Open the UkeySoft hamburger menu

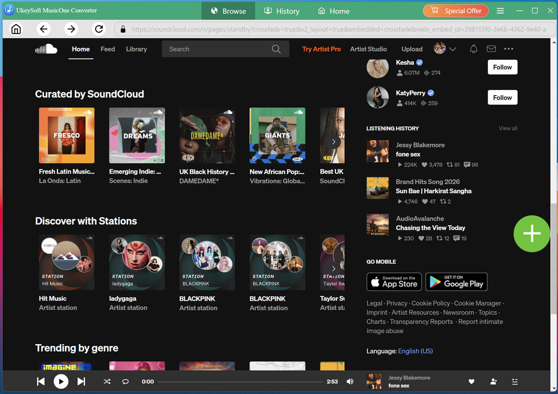coord(500,11)
